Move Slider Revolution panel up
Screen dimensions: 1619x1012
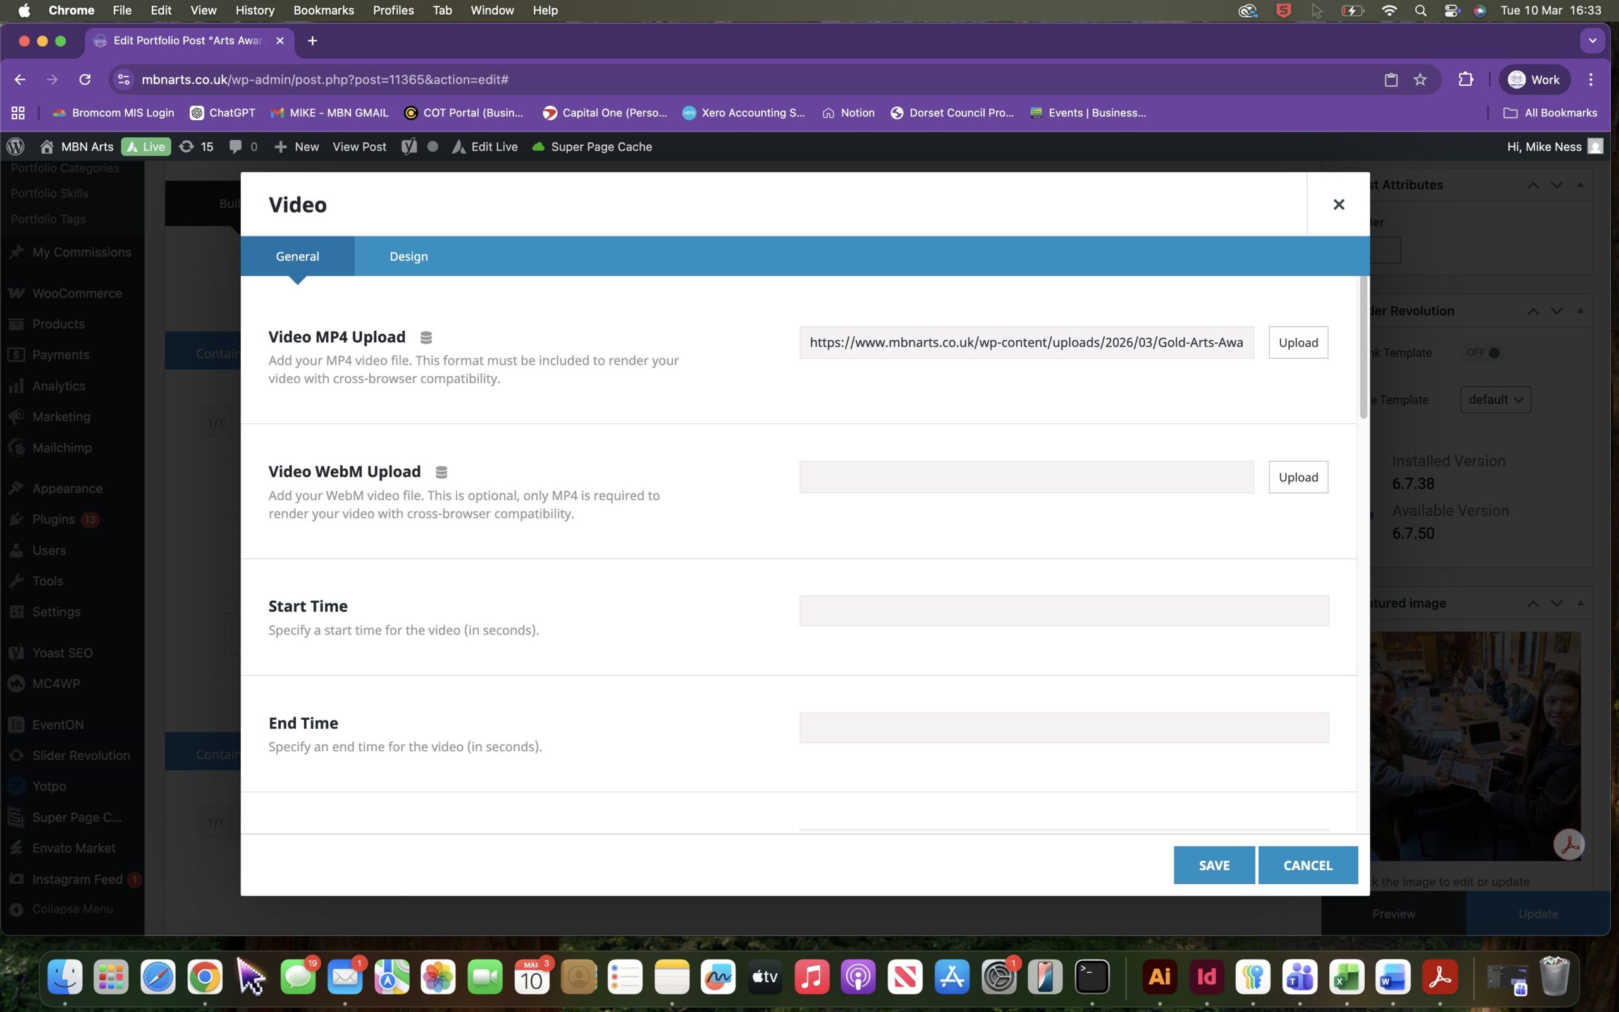pyautogui.click(x=1533, y=311)
